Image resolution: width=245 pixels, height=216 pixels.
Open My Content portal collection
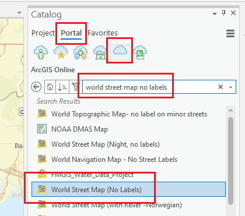[41, 52]
